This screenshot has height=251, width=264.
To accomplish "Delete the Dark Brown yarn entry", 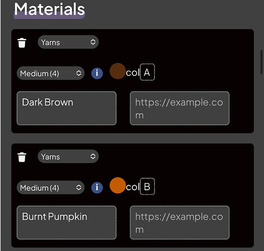I will (22, 43).
